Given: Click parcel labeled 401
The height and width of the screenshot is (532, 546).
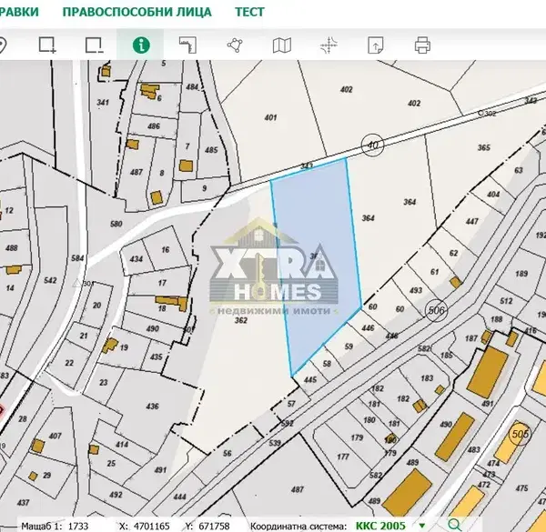Looking at the screenshot, I should point(270,117).
